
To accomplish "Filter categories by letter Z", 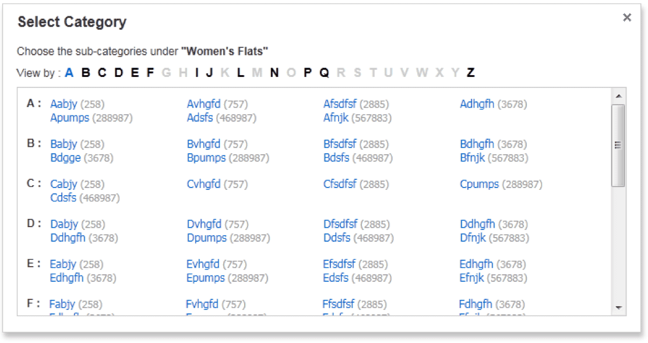I will [x=470, y=73].
